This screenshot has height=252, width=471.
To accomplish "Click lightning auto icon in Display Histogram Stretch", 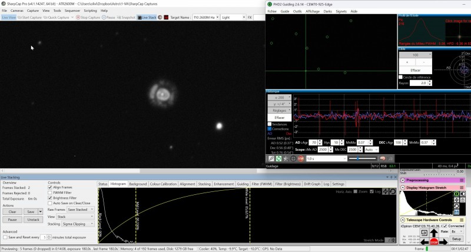I will 457,200.
